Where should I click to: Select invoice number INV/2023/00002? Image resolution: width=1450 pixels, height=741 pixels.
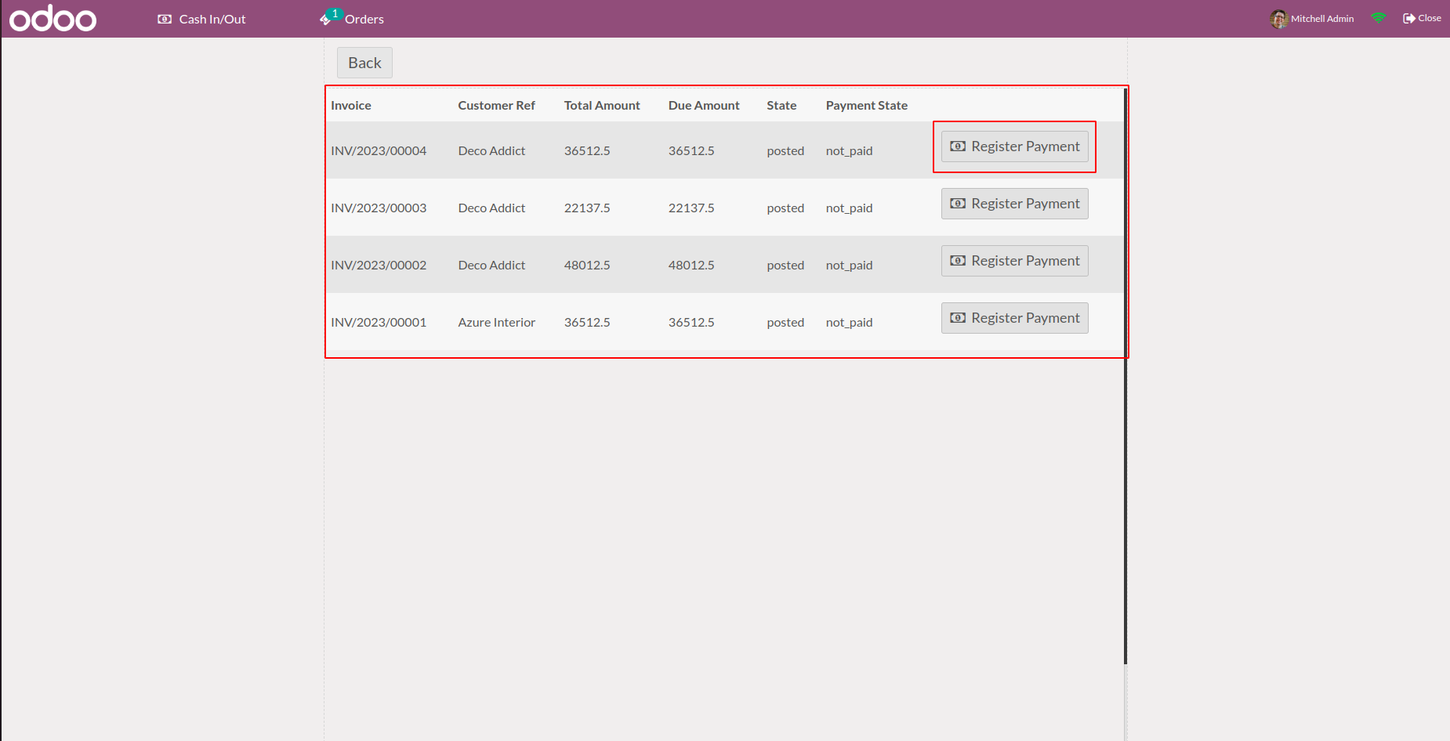click(x=379, y=265)
